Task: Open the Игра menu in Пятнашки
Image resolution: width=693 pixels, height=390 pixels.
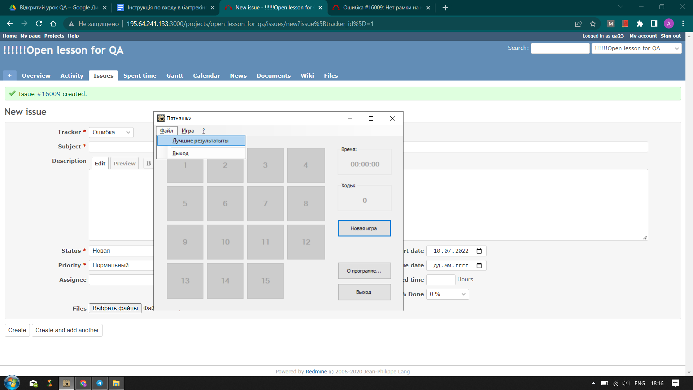Action: click(187, 131)
